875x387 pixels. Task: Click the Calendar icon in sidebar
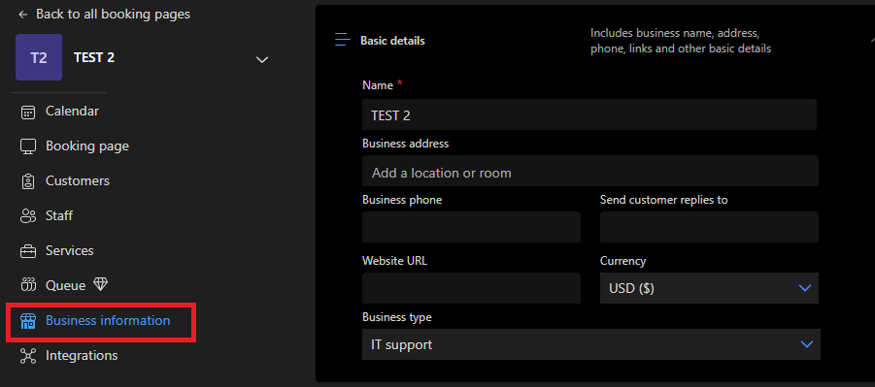click(x=28, y=112)
